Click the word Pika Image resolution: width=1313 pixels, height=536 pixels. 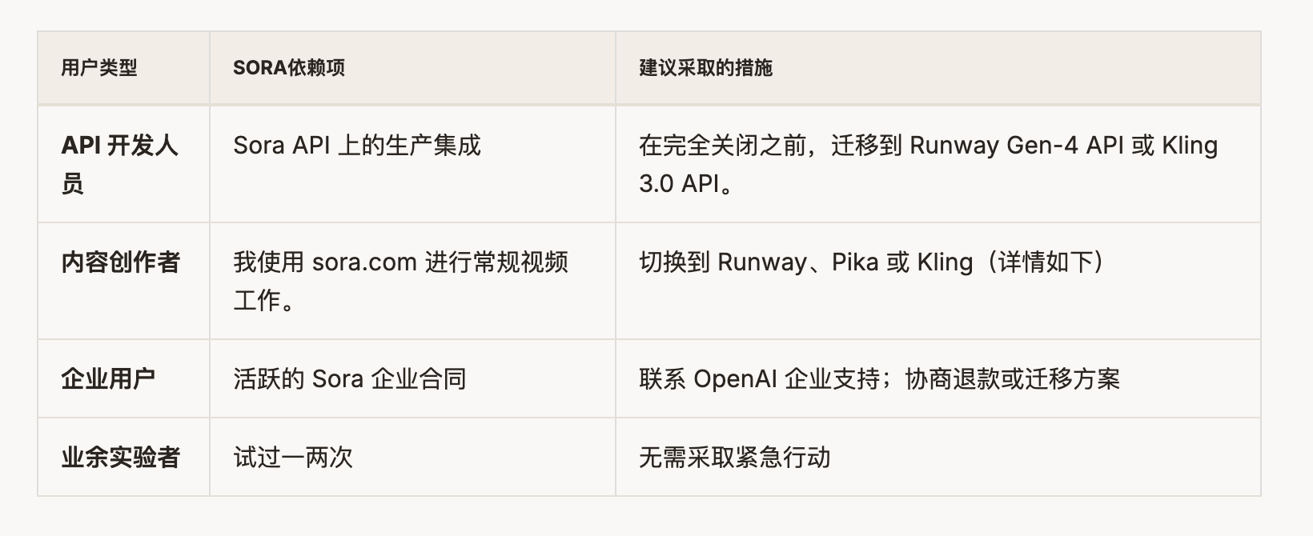[855, 262]
